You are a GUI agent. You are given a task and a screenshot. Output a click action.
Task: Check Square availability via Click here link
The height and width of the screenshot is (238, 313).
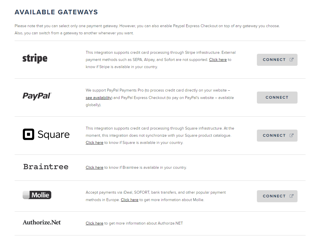[95, 142]
